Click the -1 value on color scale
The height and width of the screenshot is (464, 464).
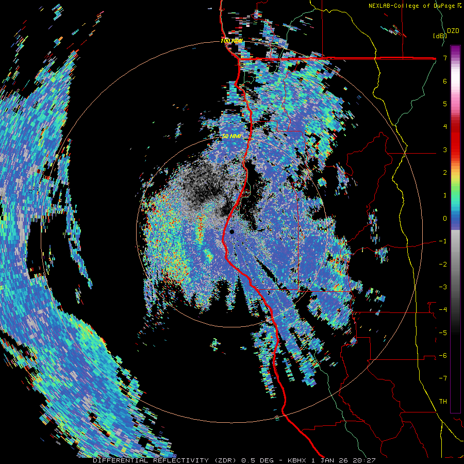[x=443, y=241]
